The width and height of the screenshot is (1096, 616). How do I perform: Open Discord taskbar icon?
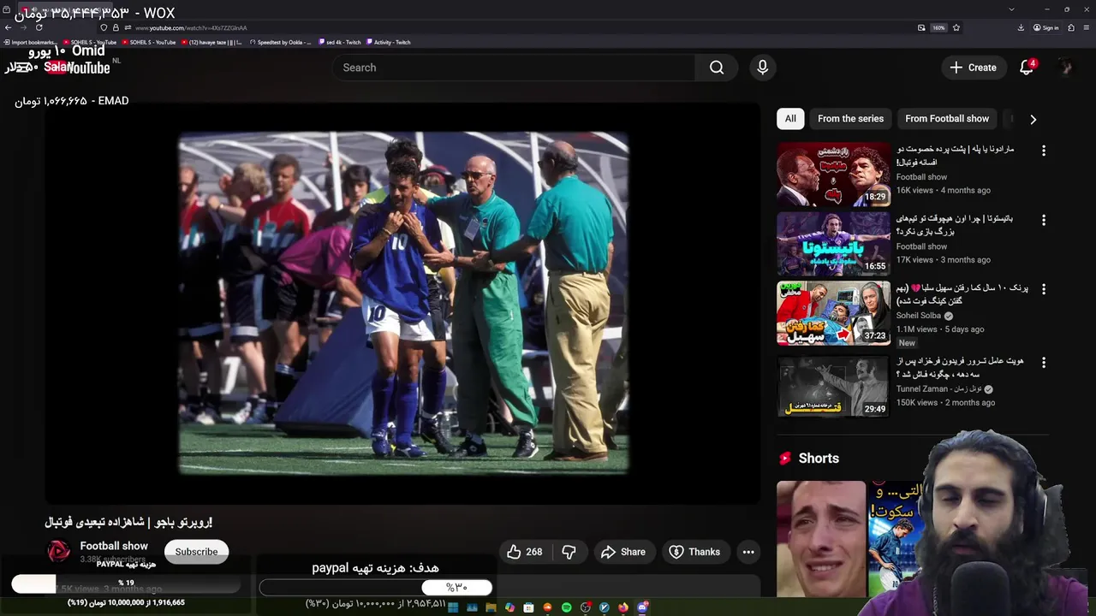tap(642, 607)
